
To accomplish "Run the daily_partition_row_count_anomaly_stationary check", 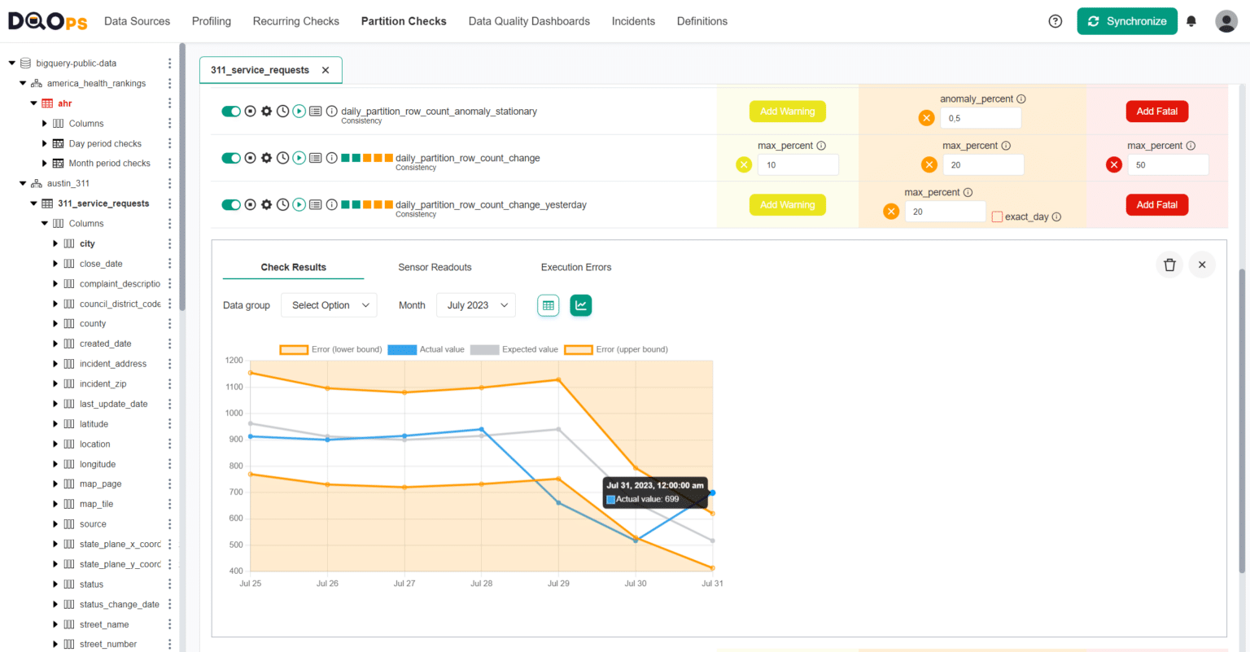I will point(299,112).
